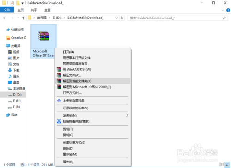The width and height of the screenshot is (231, 168).
Task: Switch to large icons view in status bar
Action: click(227, 165)
